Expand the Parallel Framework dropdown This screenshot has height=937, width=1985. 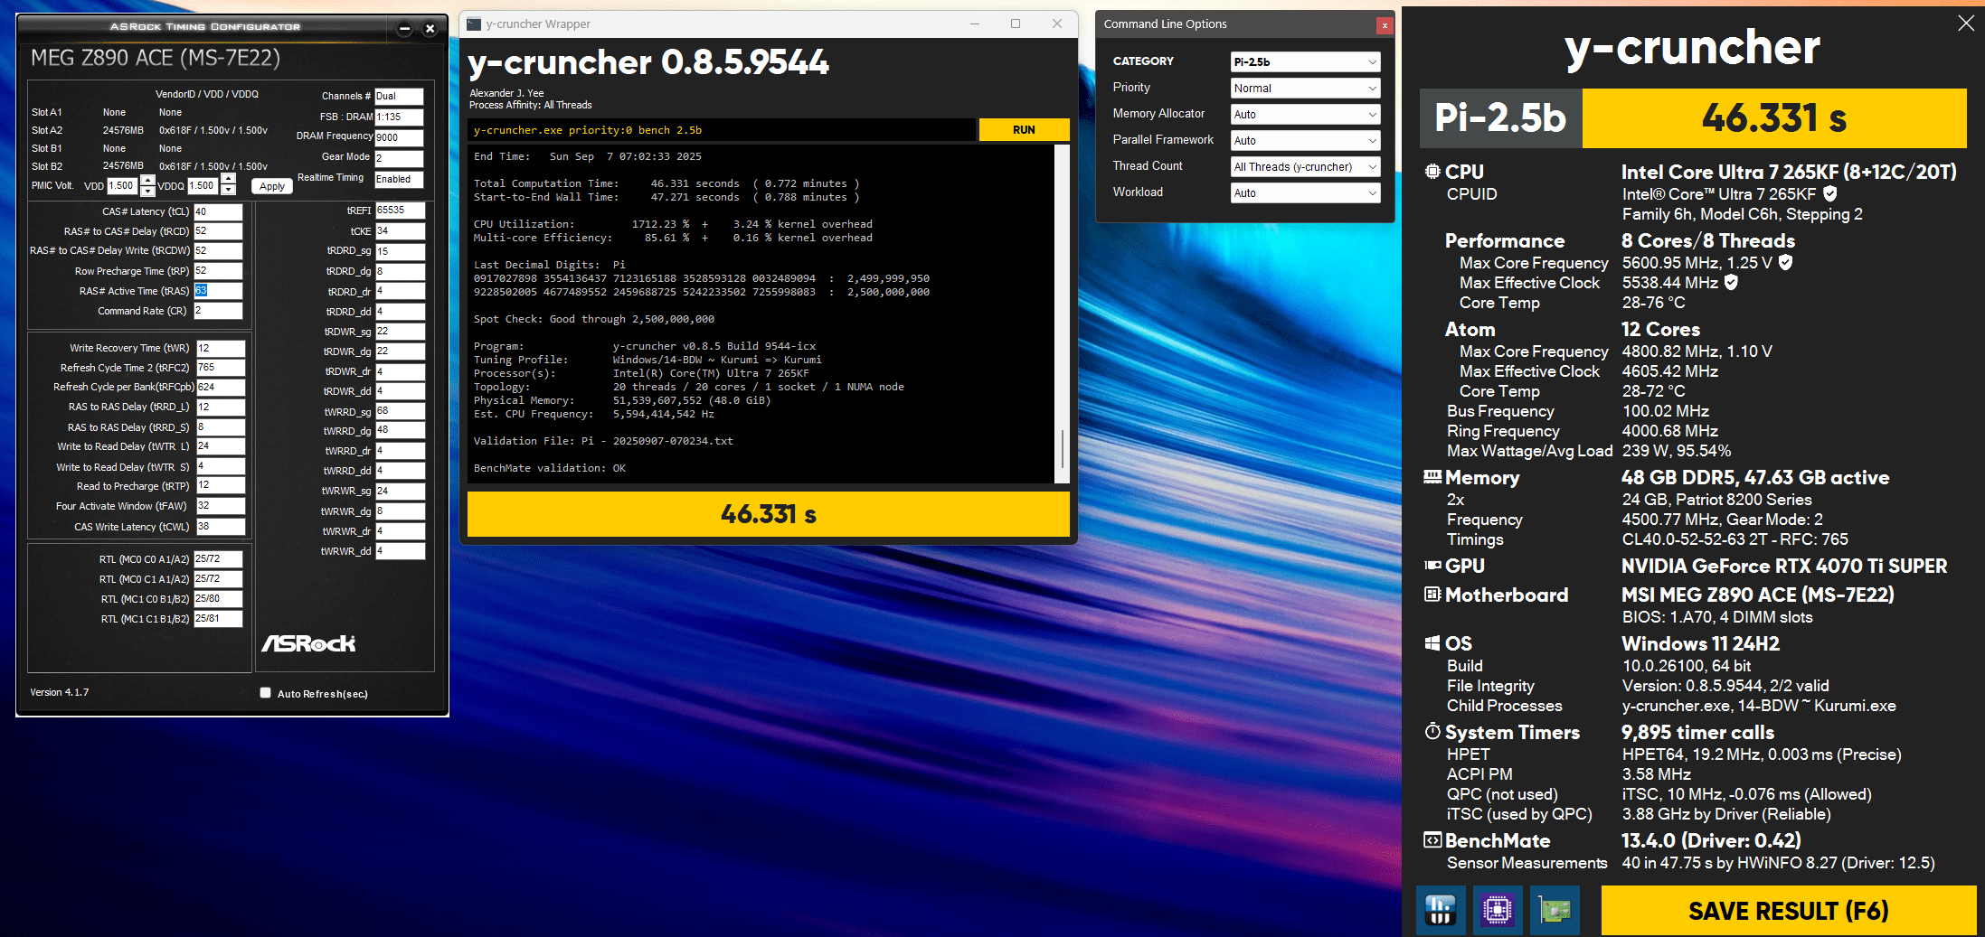[x=1305, y=140]
